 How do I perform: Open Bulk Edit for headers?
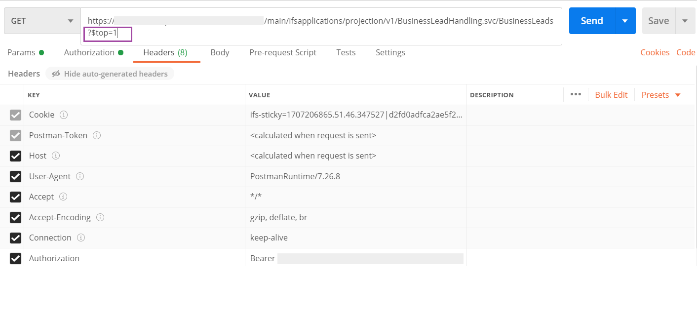(x=611, y=94)
